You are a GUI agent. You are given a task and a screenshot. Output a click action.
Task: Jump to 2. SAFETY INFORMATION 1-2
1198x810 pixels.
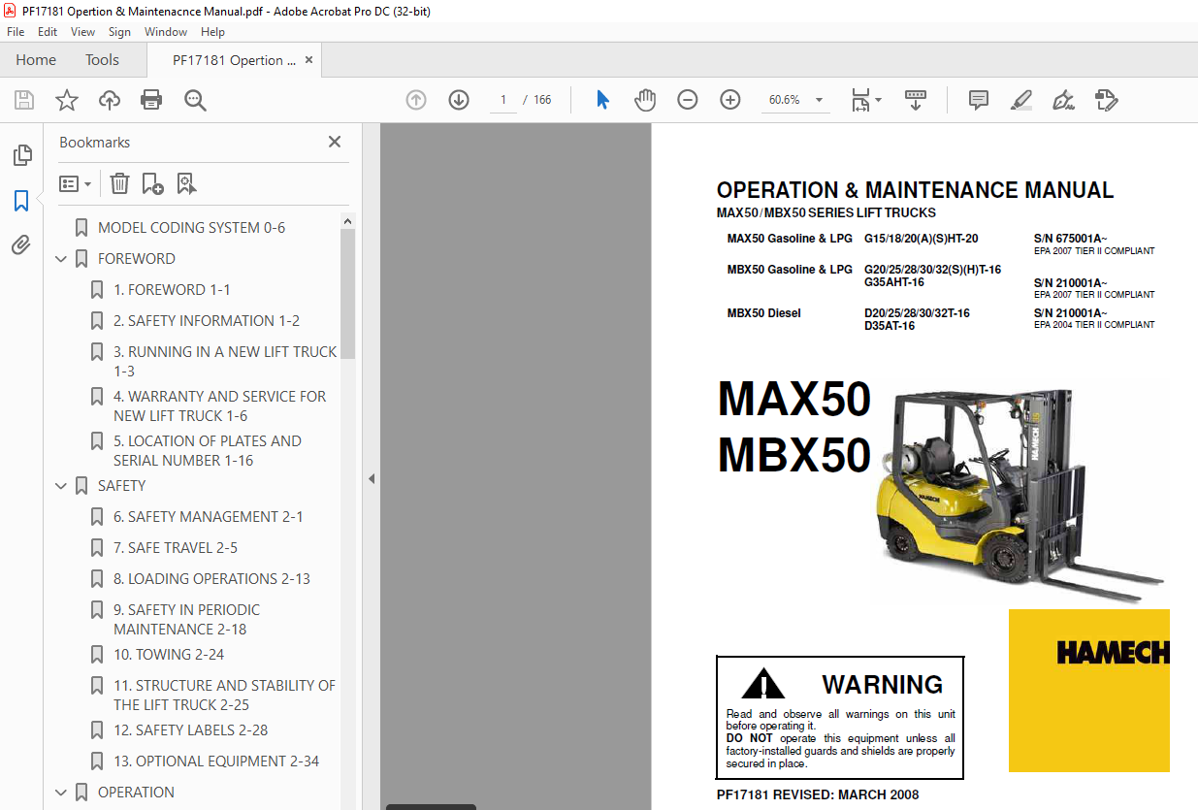[207, 321]
